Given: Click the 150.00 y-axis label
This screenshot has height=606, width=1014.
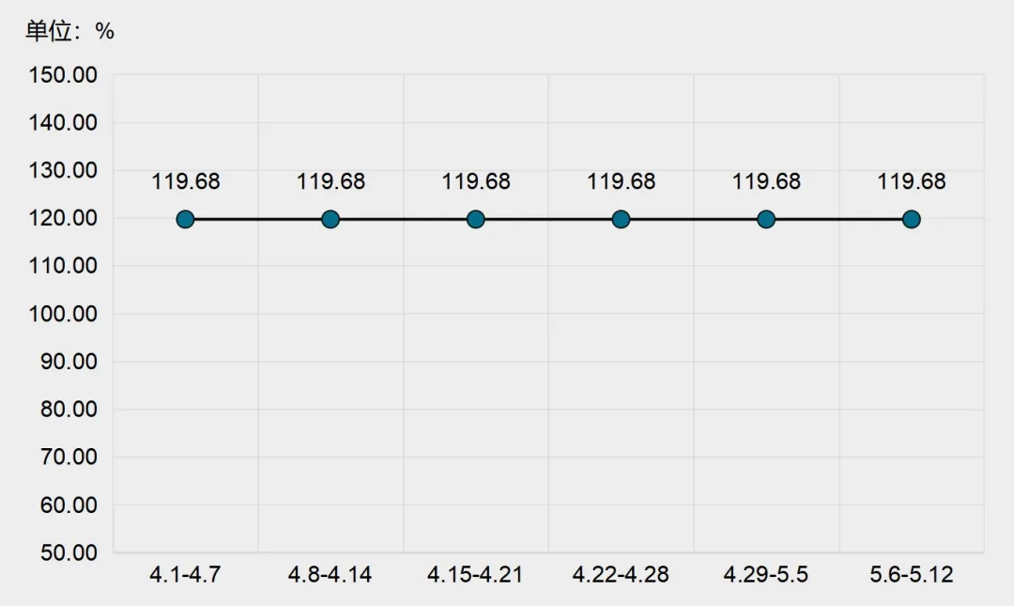Looking at the screenshot, I should click(69, 75).
